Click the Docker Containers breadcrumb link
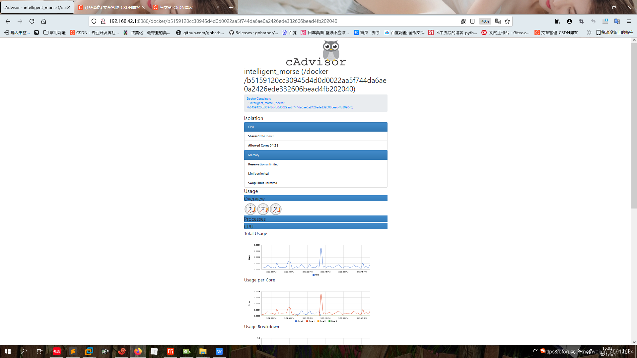The width and height of the screenshot is (637, 358). tap(259, 99)
